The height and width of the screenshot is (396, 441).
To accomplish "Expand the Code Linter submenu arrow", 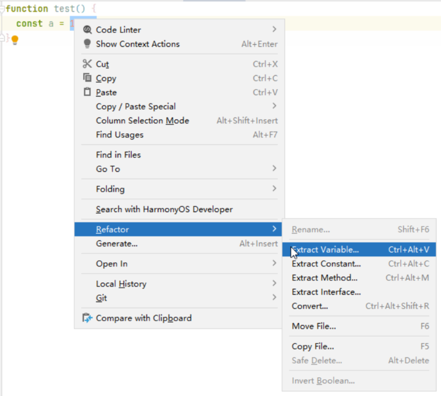I will click(x=274, y=29).
